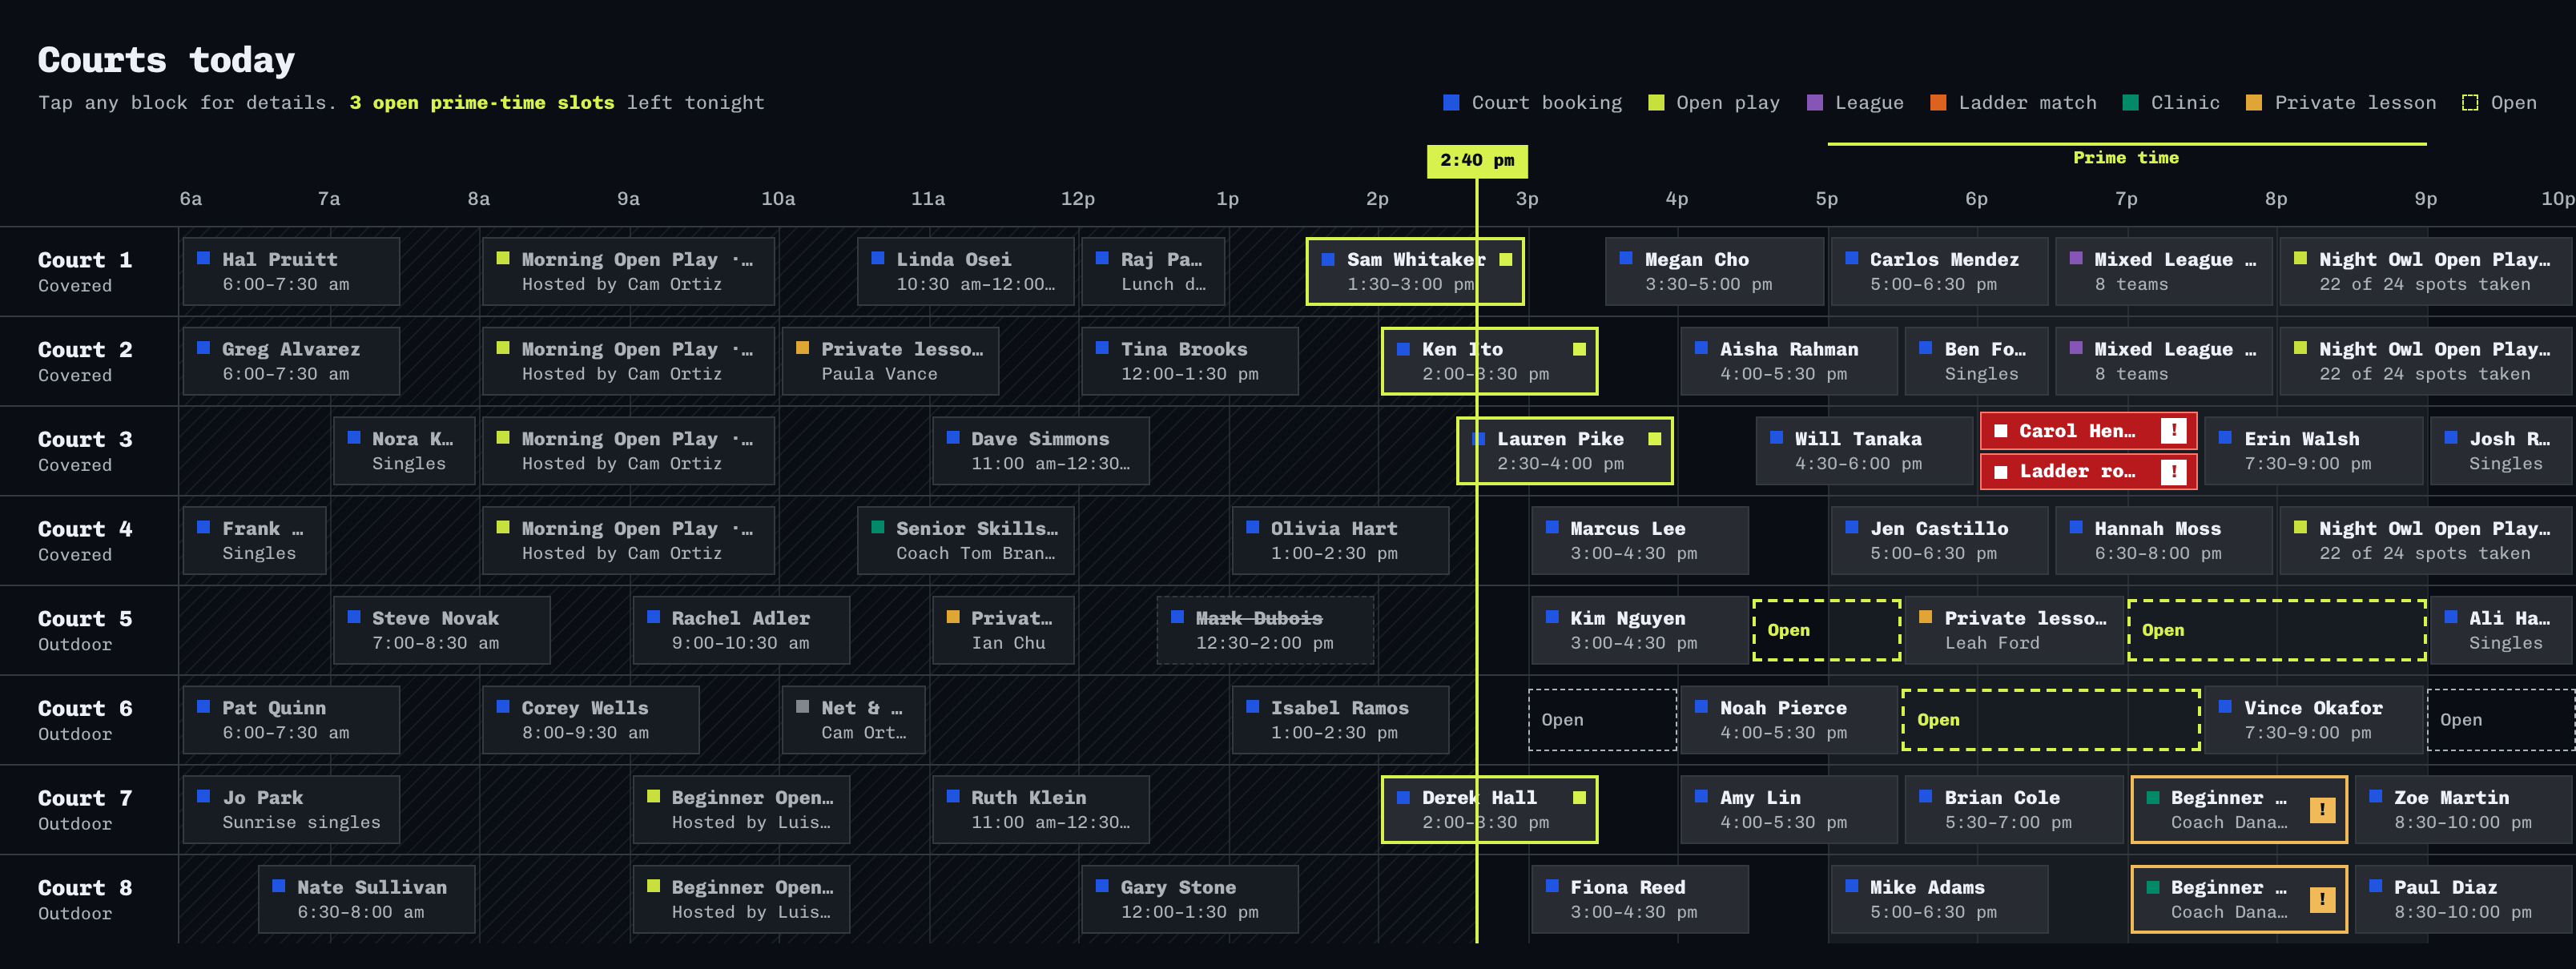Select the yellow open prime-time slot on Court 6

coord(2051,720)
